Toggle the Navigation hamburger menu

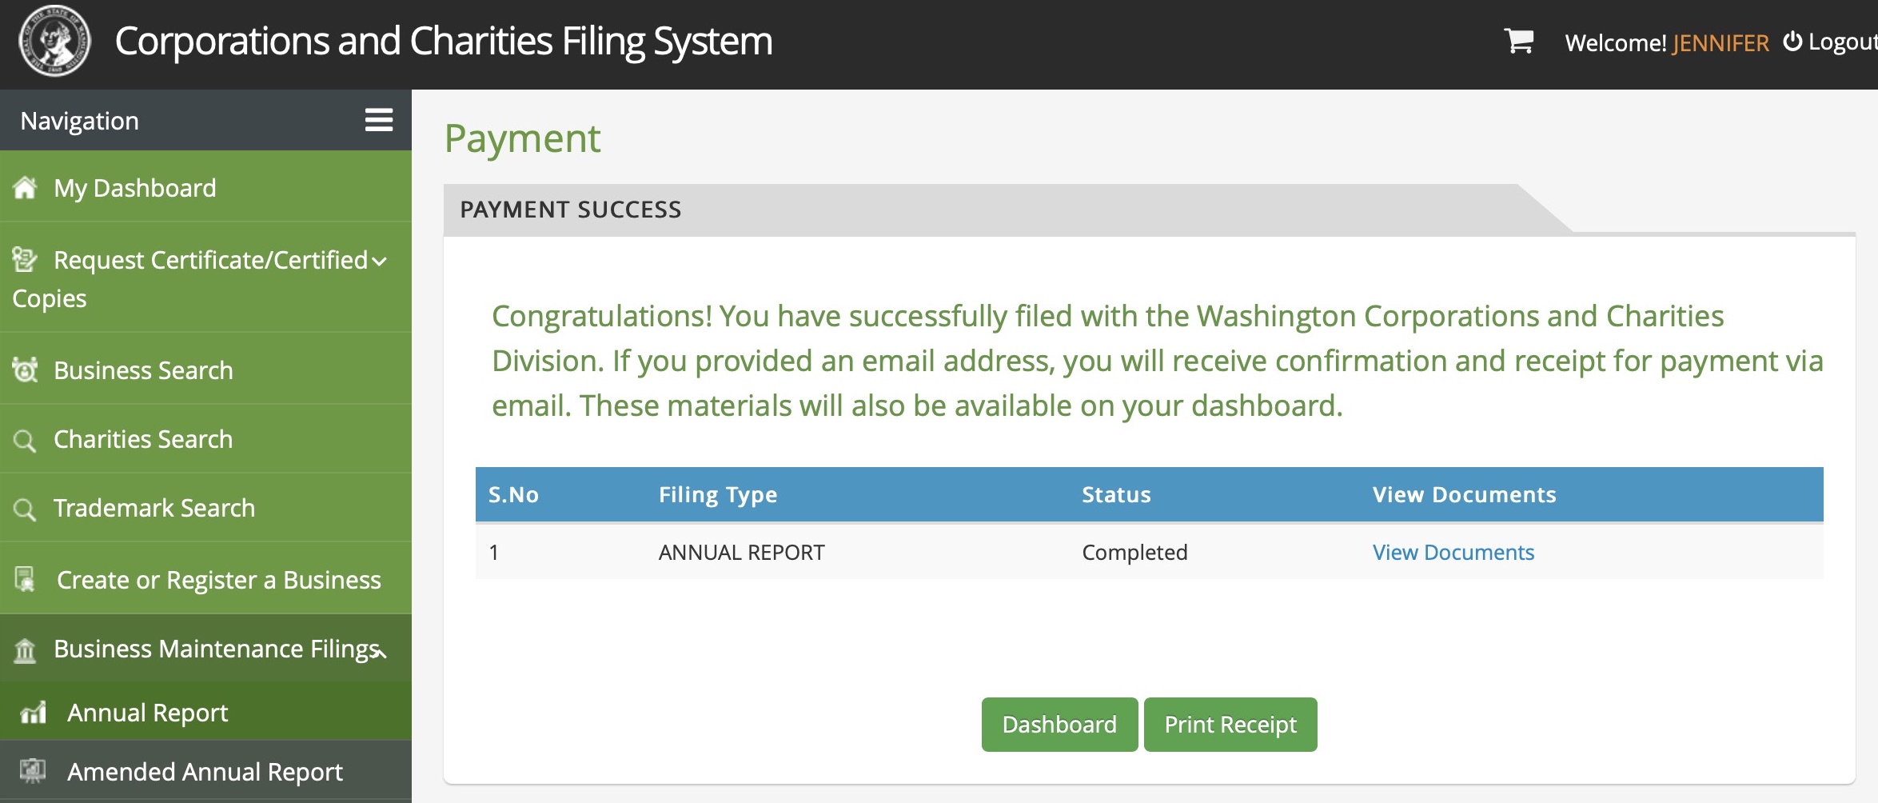coord(379,120)
